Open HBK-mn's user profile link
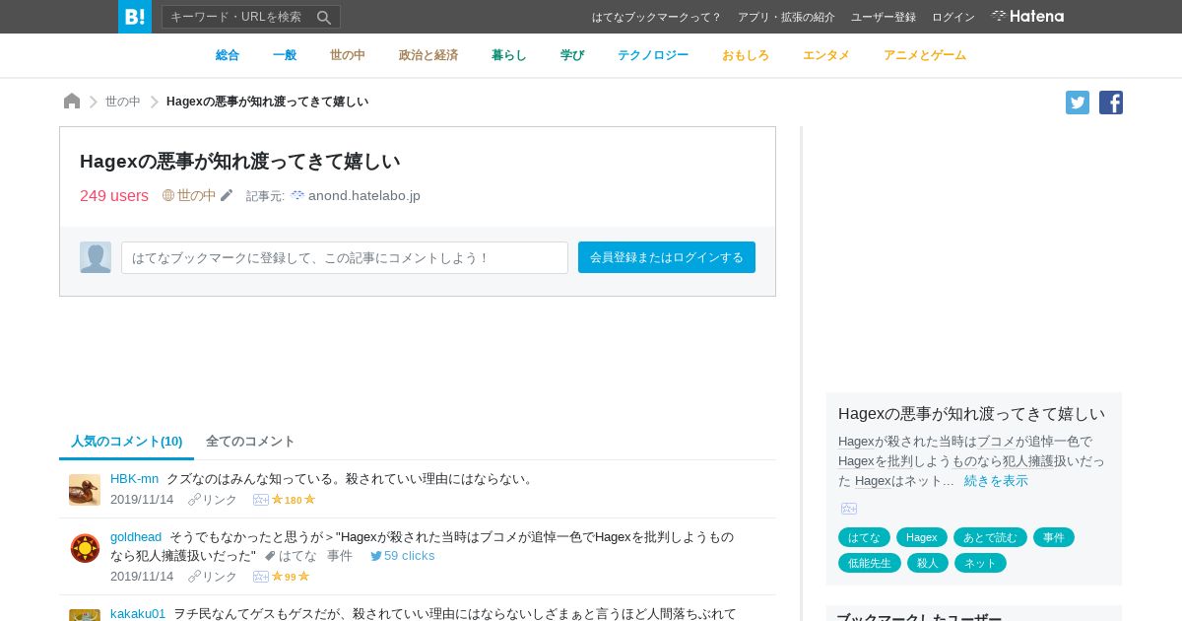 tap(134, 478)
